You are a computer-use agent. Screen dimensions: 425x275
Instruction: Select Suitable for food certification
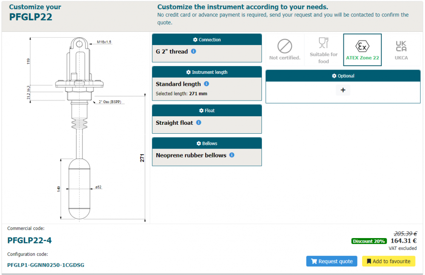323,50
